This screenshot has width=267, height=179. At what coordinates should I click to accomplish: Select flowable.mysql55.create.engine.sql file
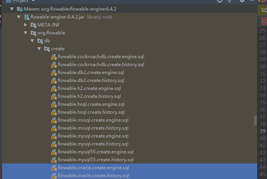pos(96,152)
